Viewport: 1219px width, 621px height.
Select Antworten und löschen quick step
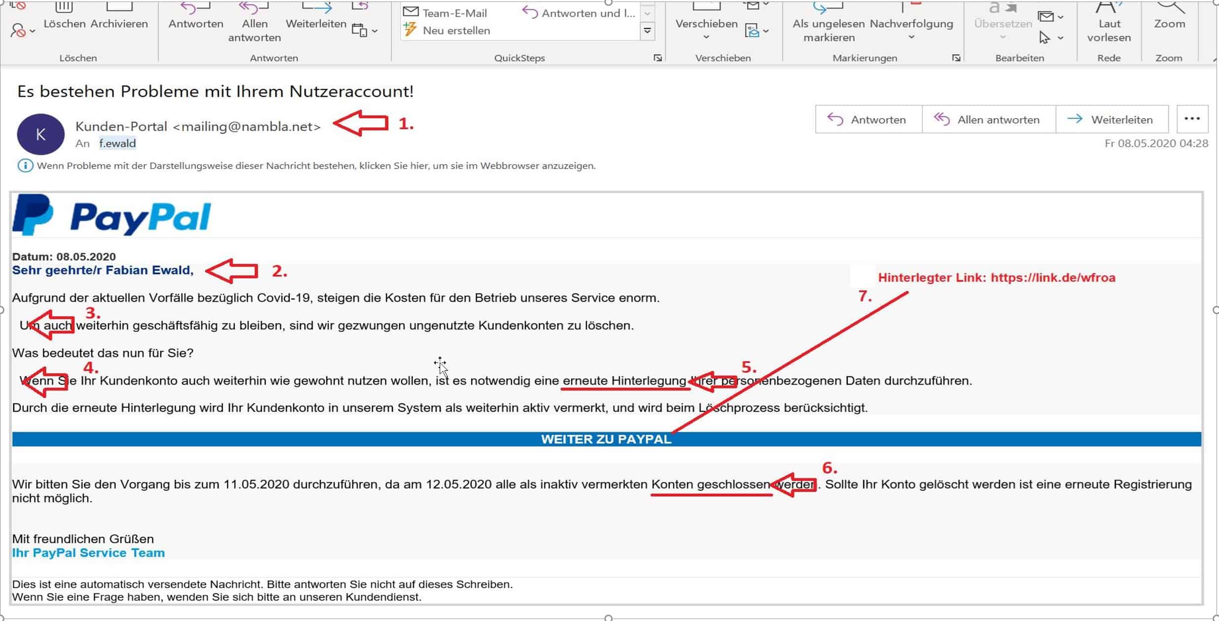(579, 13)
